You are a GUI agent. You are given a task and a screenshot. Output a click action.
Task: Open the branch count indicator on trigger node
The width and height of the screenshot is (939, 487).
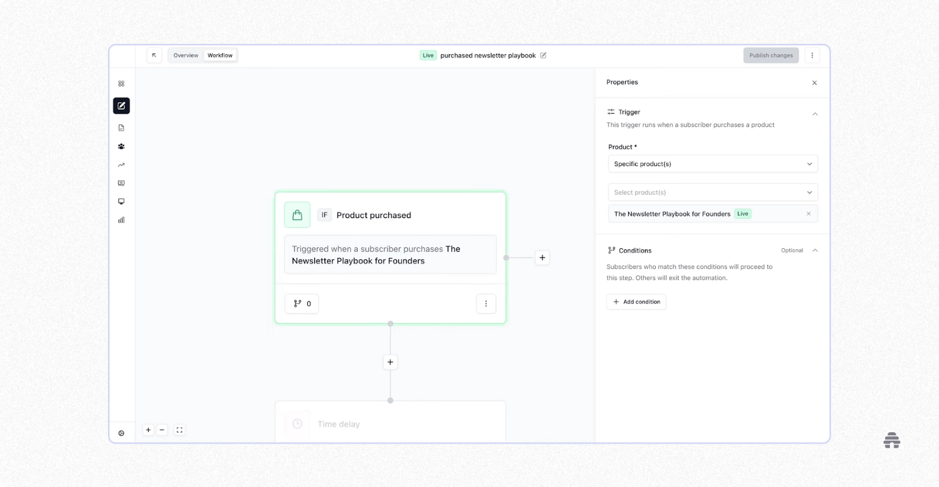302,303
